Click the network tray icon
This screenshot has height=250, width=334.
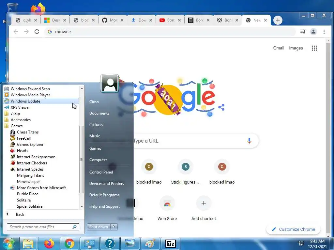click(x=301, y=243)
